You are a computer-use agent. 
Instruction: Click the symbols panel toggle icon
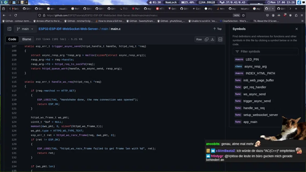click(220, 39)
